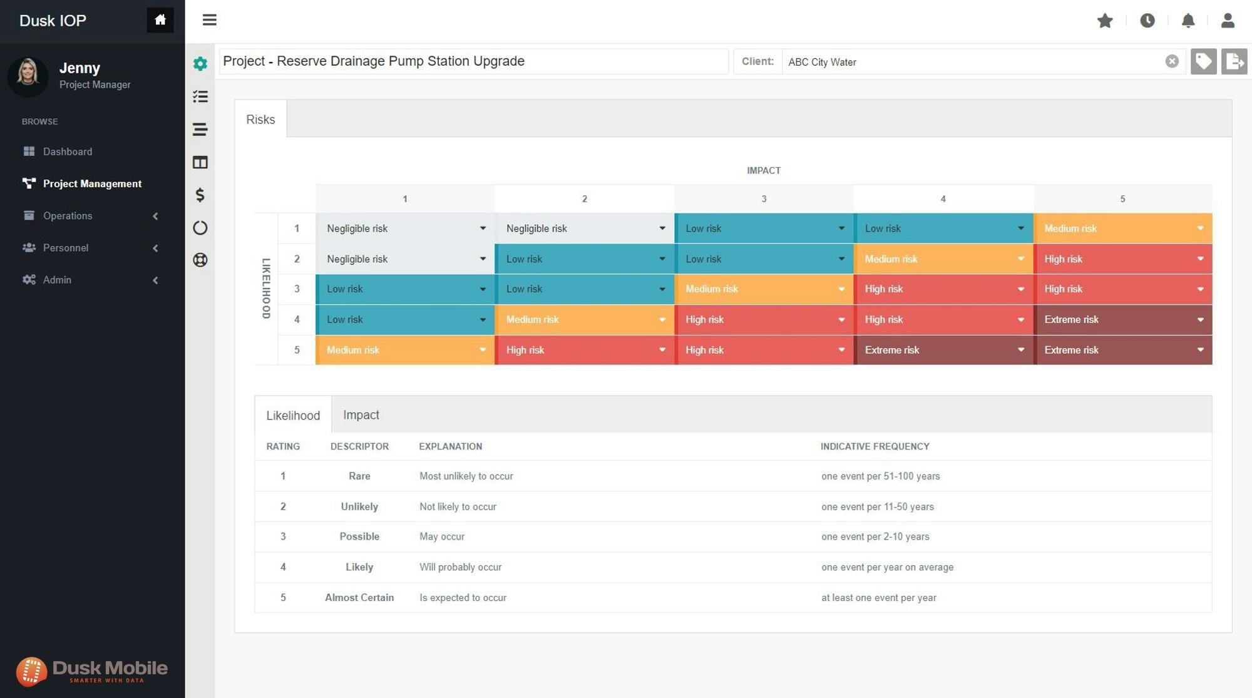Open notifications via the bell icon

point(1188,21)
